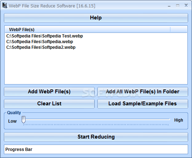Set quality near the High end of track
This screenshot has height=158, width=192.
point(168,119)
